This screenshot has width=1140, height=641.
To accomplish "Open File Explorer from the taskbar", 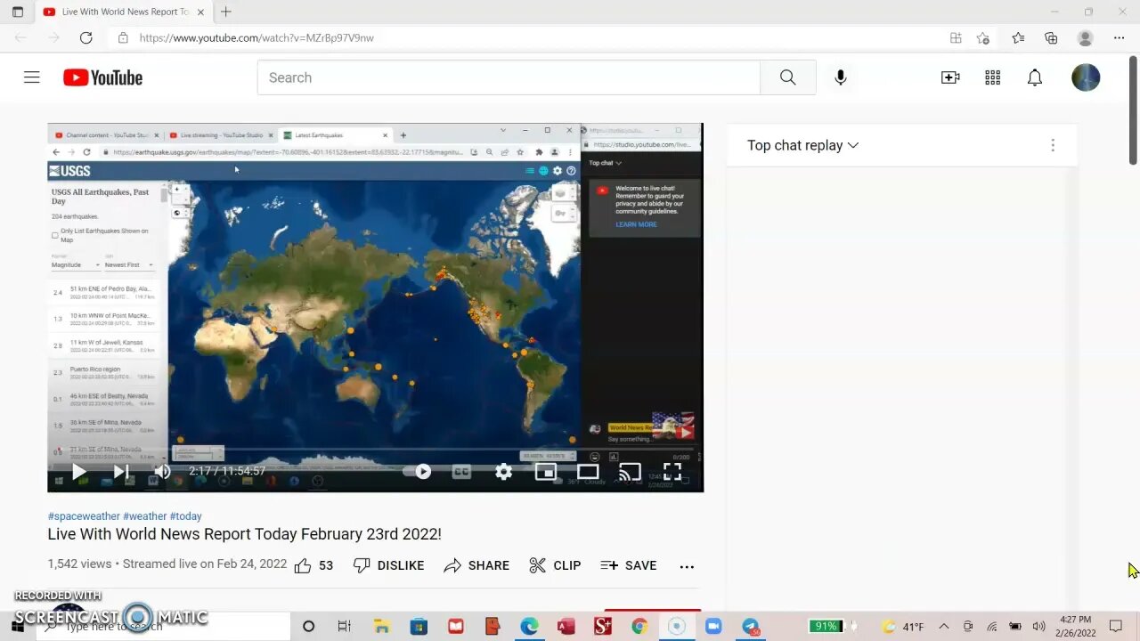I will (380, 627).
